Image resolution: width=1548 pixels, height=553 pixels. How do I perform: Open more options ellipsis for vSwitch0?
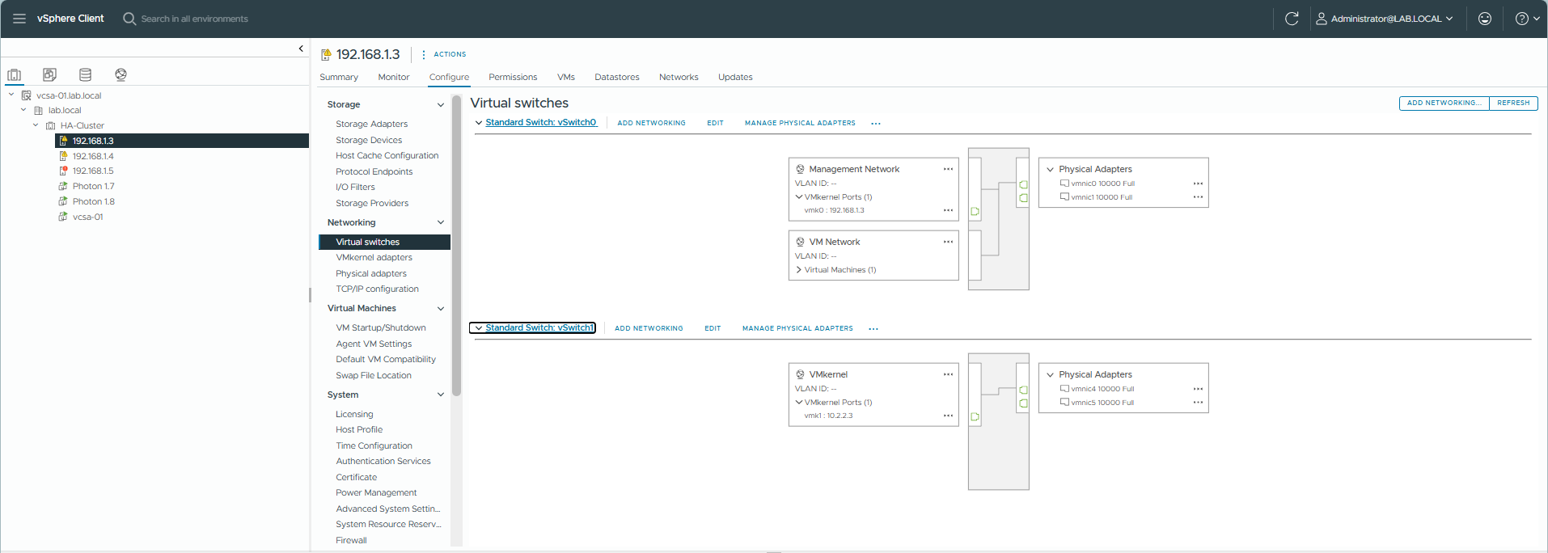pos(876,124)
